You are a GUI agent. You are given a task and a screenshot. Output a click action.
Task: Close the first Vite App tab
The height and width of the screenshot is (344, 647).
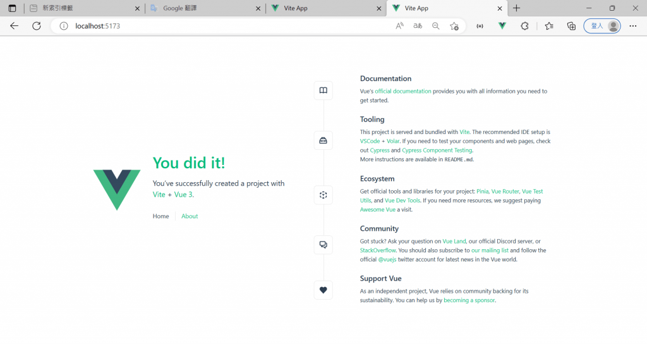379,8
